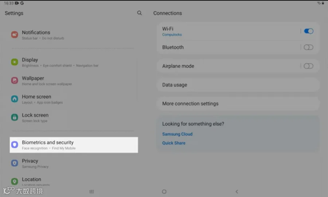
Task: Turn on Airplane mode switch
Action: pyautogui.click(x=309, y=66)
